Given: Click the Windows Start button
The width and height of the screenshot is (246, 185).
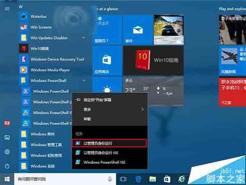Looking at the screenshot, I should click(x=7, y=179).
